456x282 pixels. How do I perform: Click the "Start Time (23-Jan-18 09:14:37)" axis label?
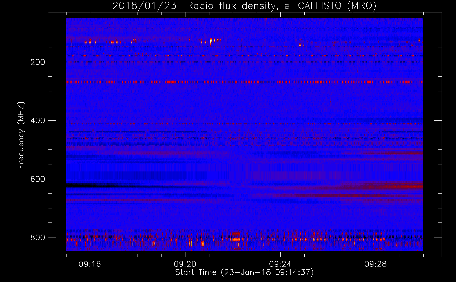coord(244,272)
